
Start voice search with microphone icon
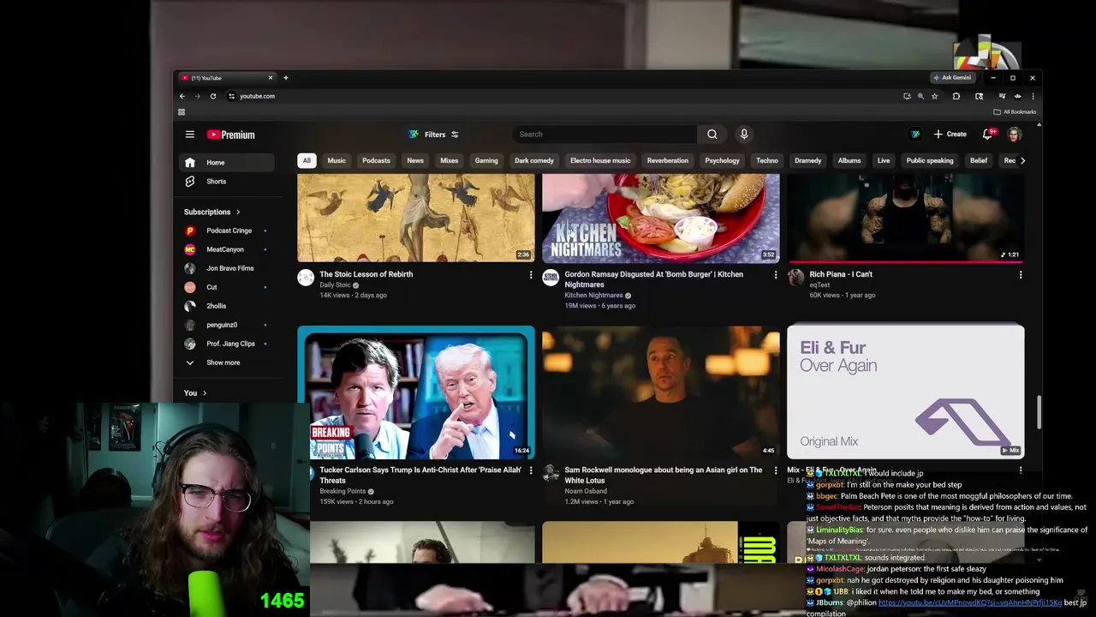pyautogui.click(x=744, y=135)
